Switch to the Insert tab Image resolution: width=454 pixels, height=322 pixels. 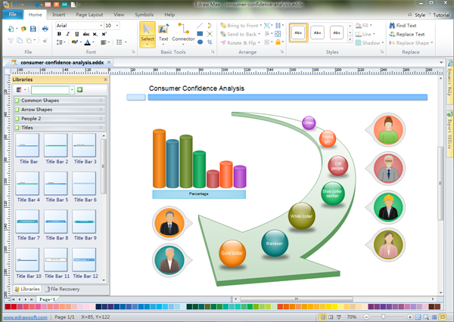click(x=59, y=14)
